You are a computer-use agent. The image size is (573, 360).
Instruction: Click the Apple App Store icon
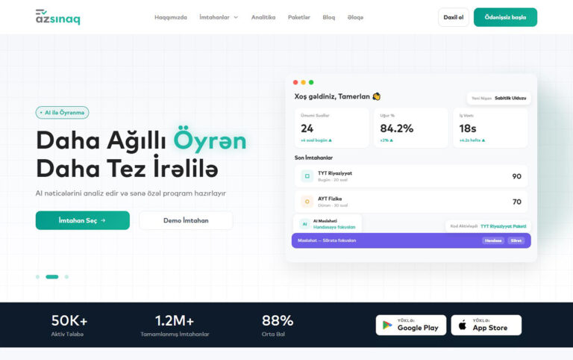(x=463, y=325)
